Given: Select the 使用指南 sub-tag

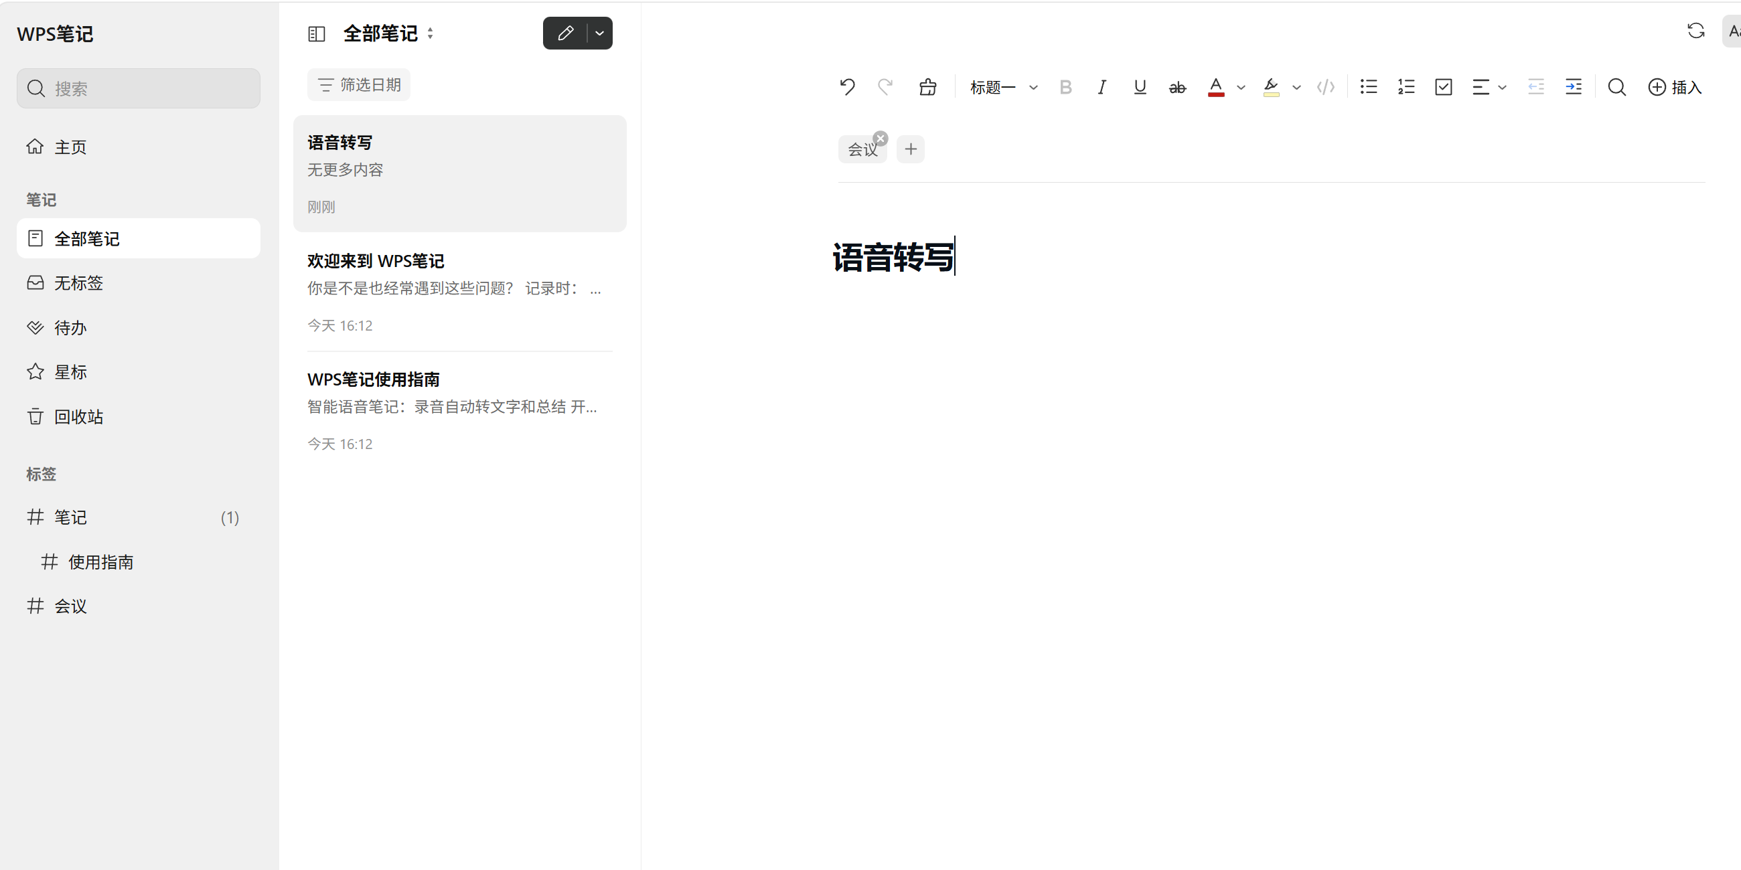Looking at the screenshot, I should 139,562.
